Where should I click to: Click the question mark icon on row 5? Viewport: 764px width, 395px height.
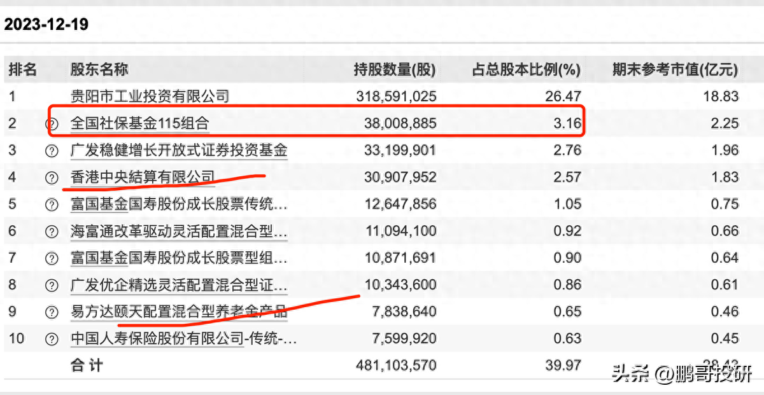click(x=51, y=204)
